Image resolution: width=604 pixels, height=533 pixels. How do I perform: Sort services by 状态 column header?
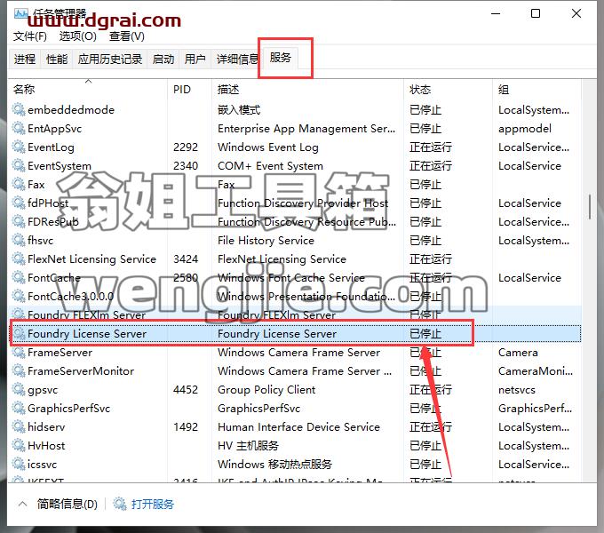[x=420, y=90]
